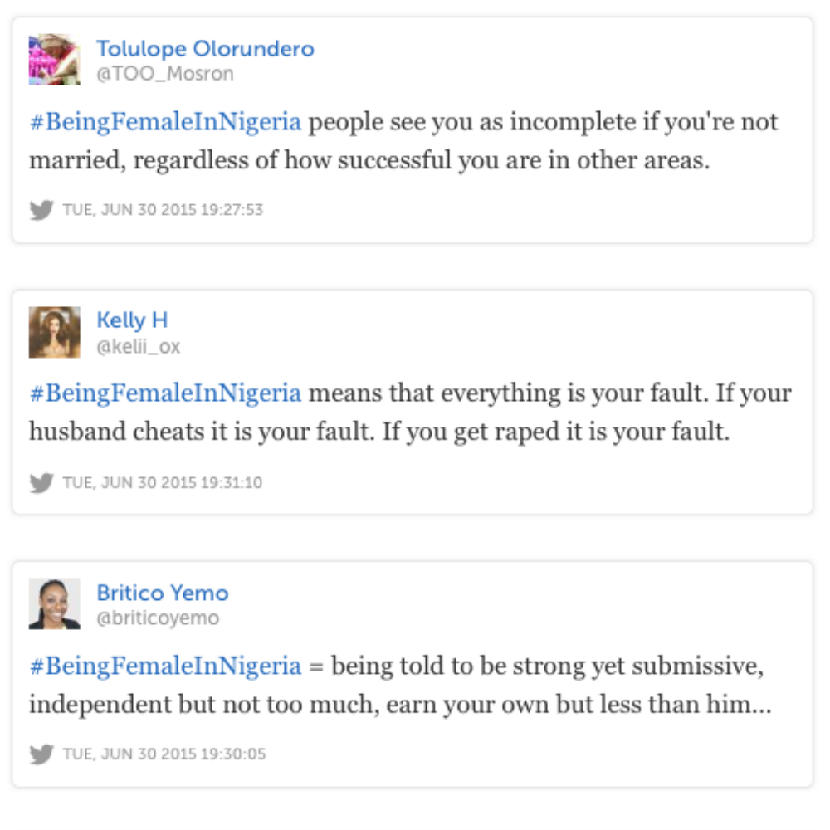Image resolution: width=830 pixels, height=830 pixels.
Task: Click the @kelii_ox handle
Action: 138,346
